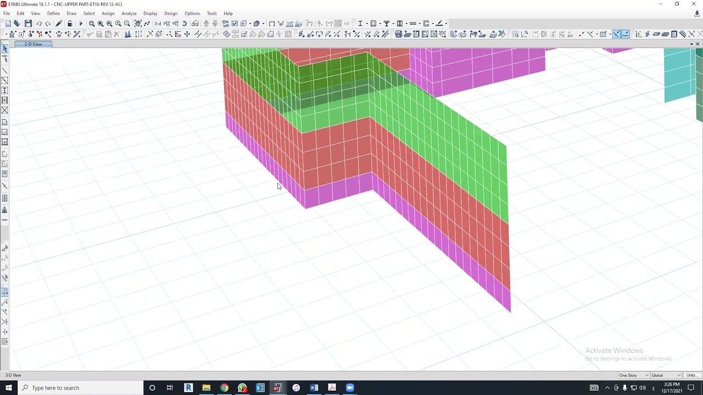Open the Global coordinate system dropdown
This screenshot has height=395, width=703.
click(x=666, y=375)
